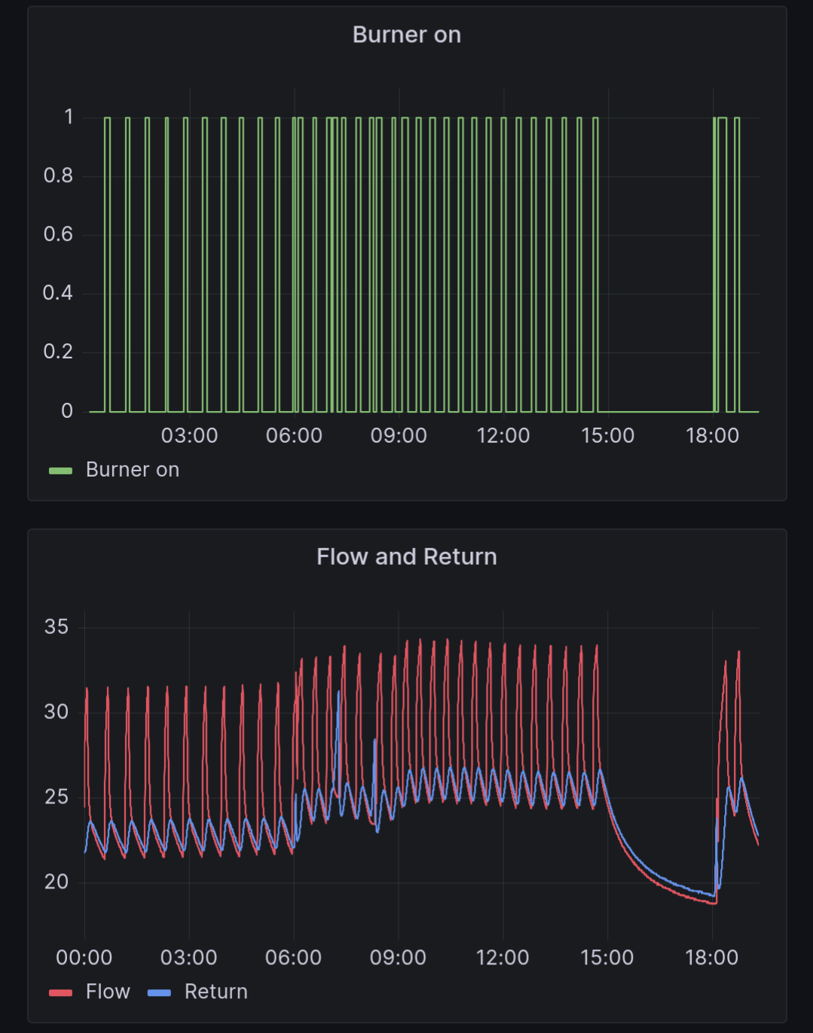
Task: Toggle the "Burner on" legend series label
Action: [x=133, y=470]
